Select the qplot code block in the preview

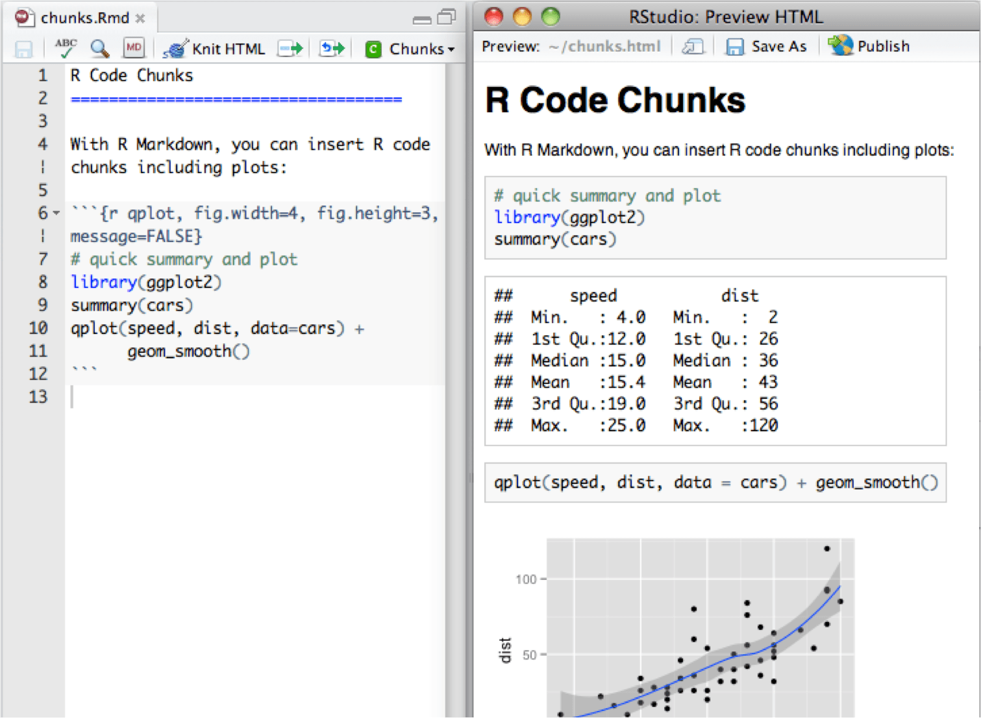714,483
